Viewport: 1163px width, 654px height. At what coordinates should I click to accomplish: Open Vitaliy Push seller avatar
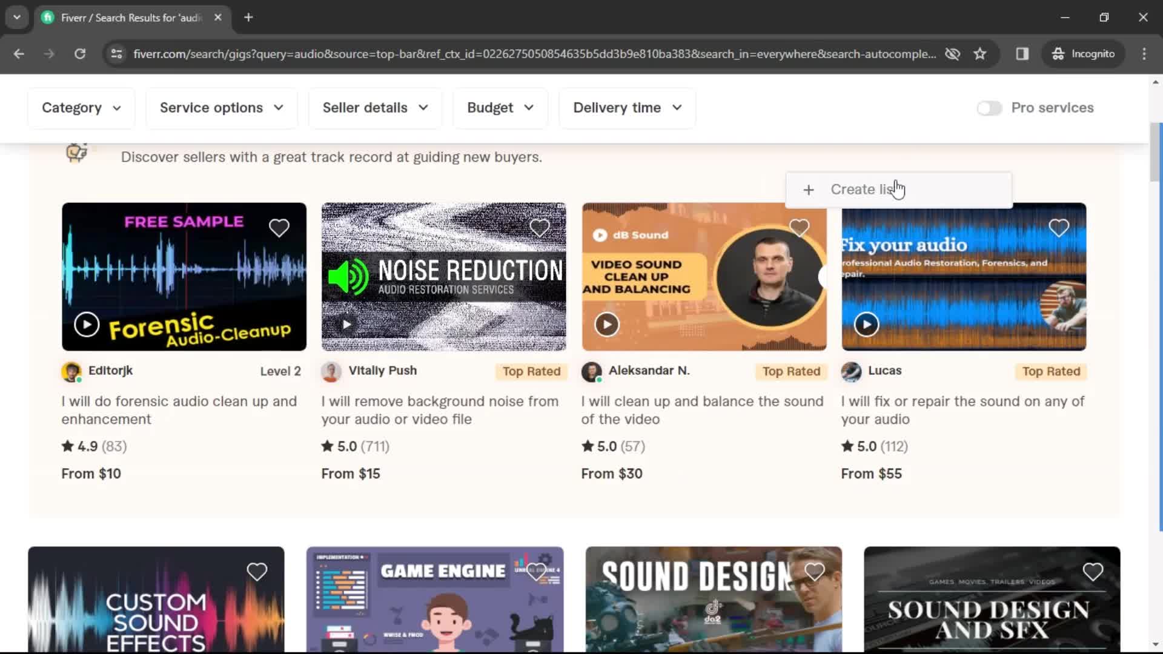point(331,372)
